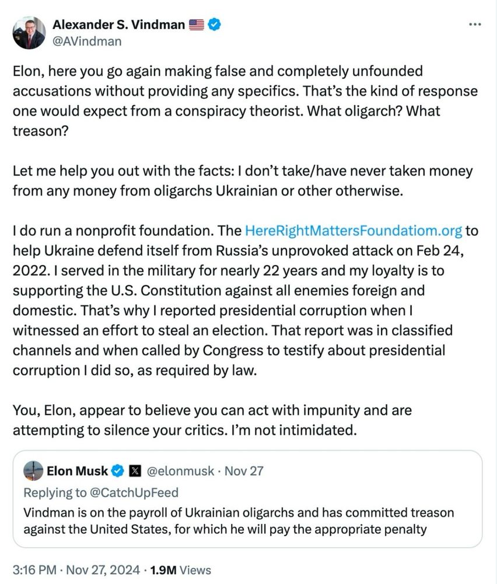Click Elon Musk's avatar in quoted tweet
Image resolution: width=497 pixels, height=584 pixels.
pyautogui.click(x=33, y=471)
